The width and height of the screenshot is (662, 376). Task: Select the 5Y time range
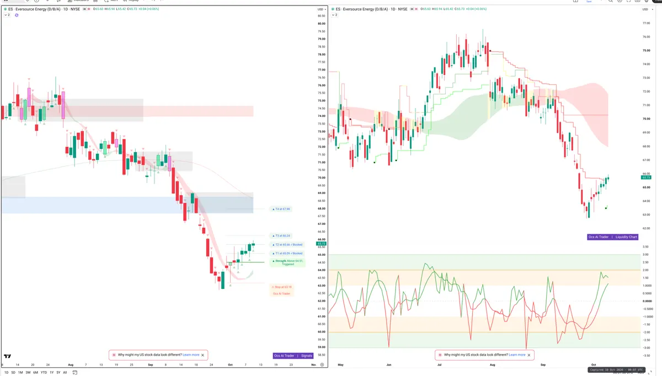pyautogui.click(x=58, y=372)
